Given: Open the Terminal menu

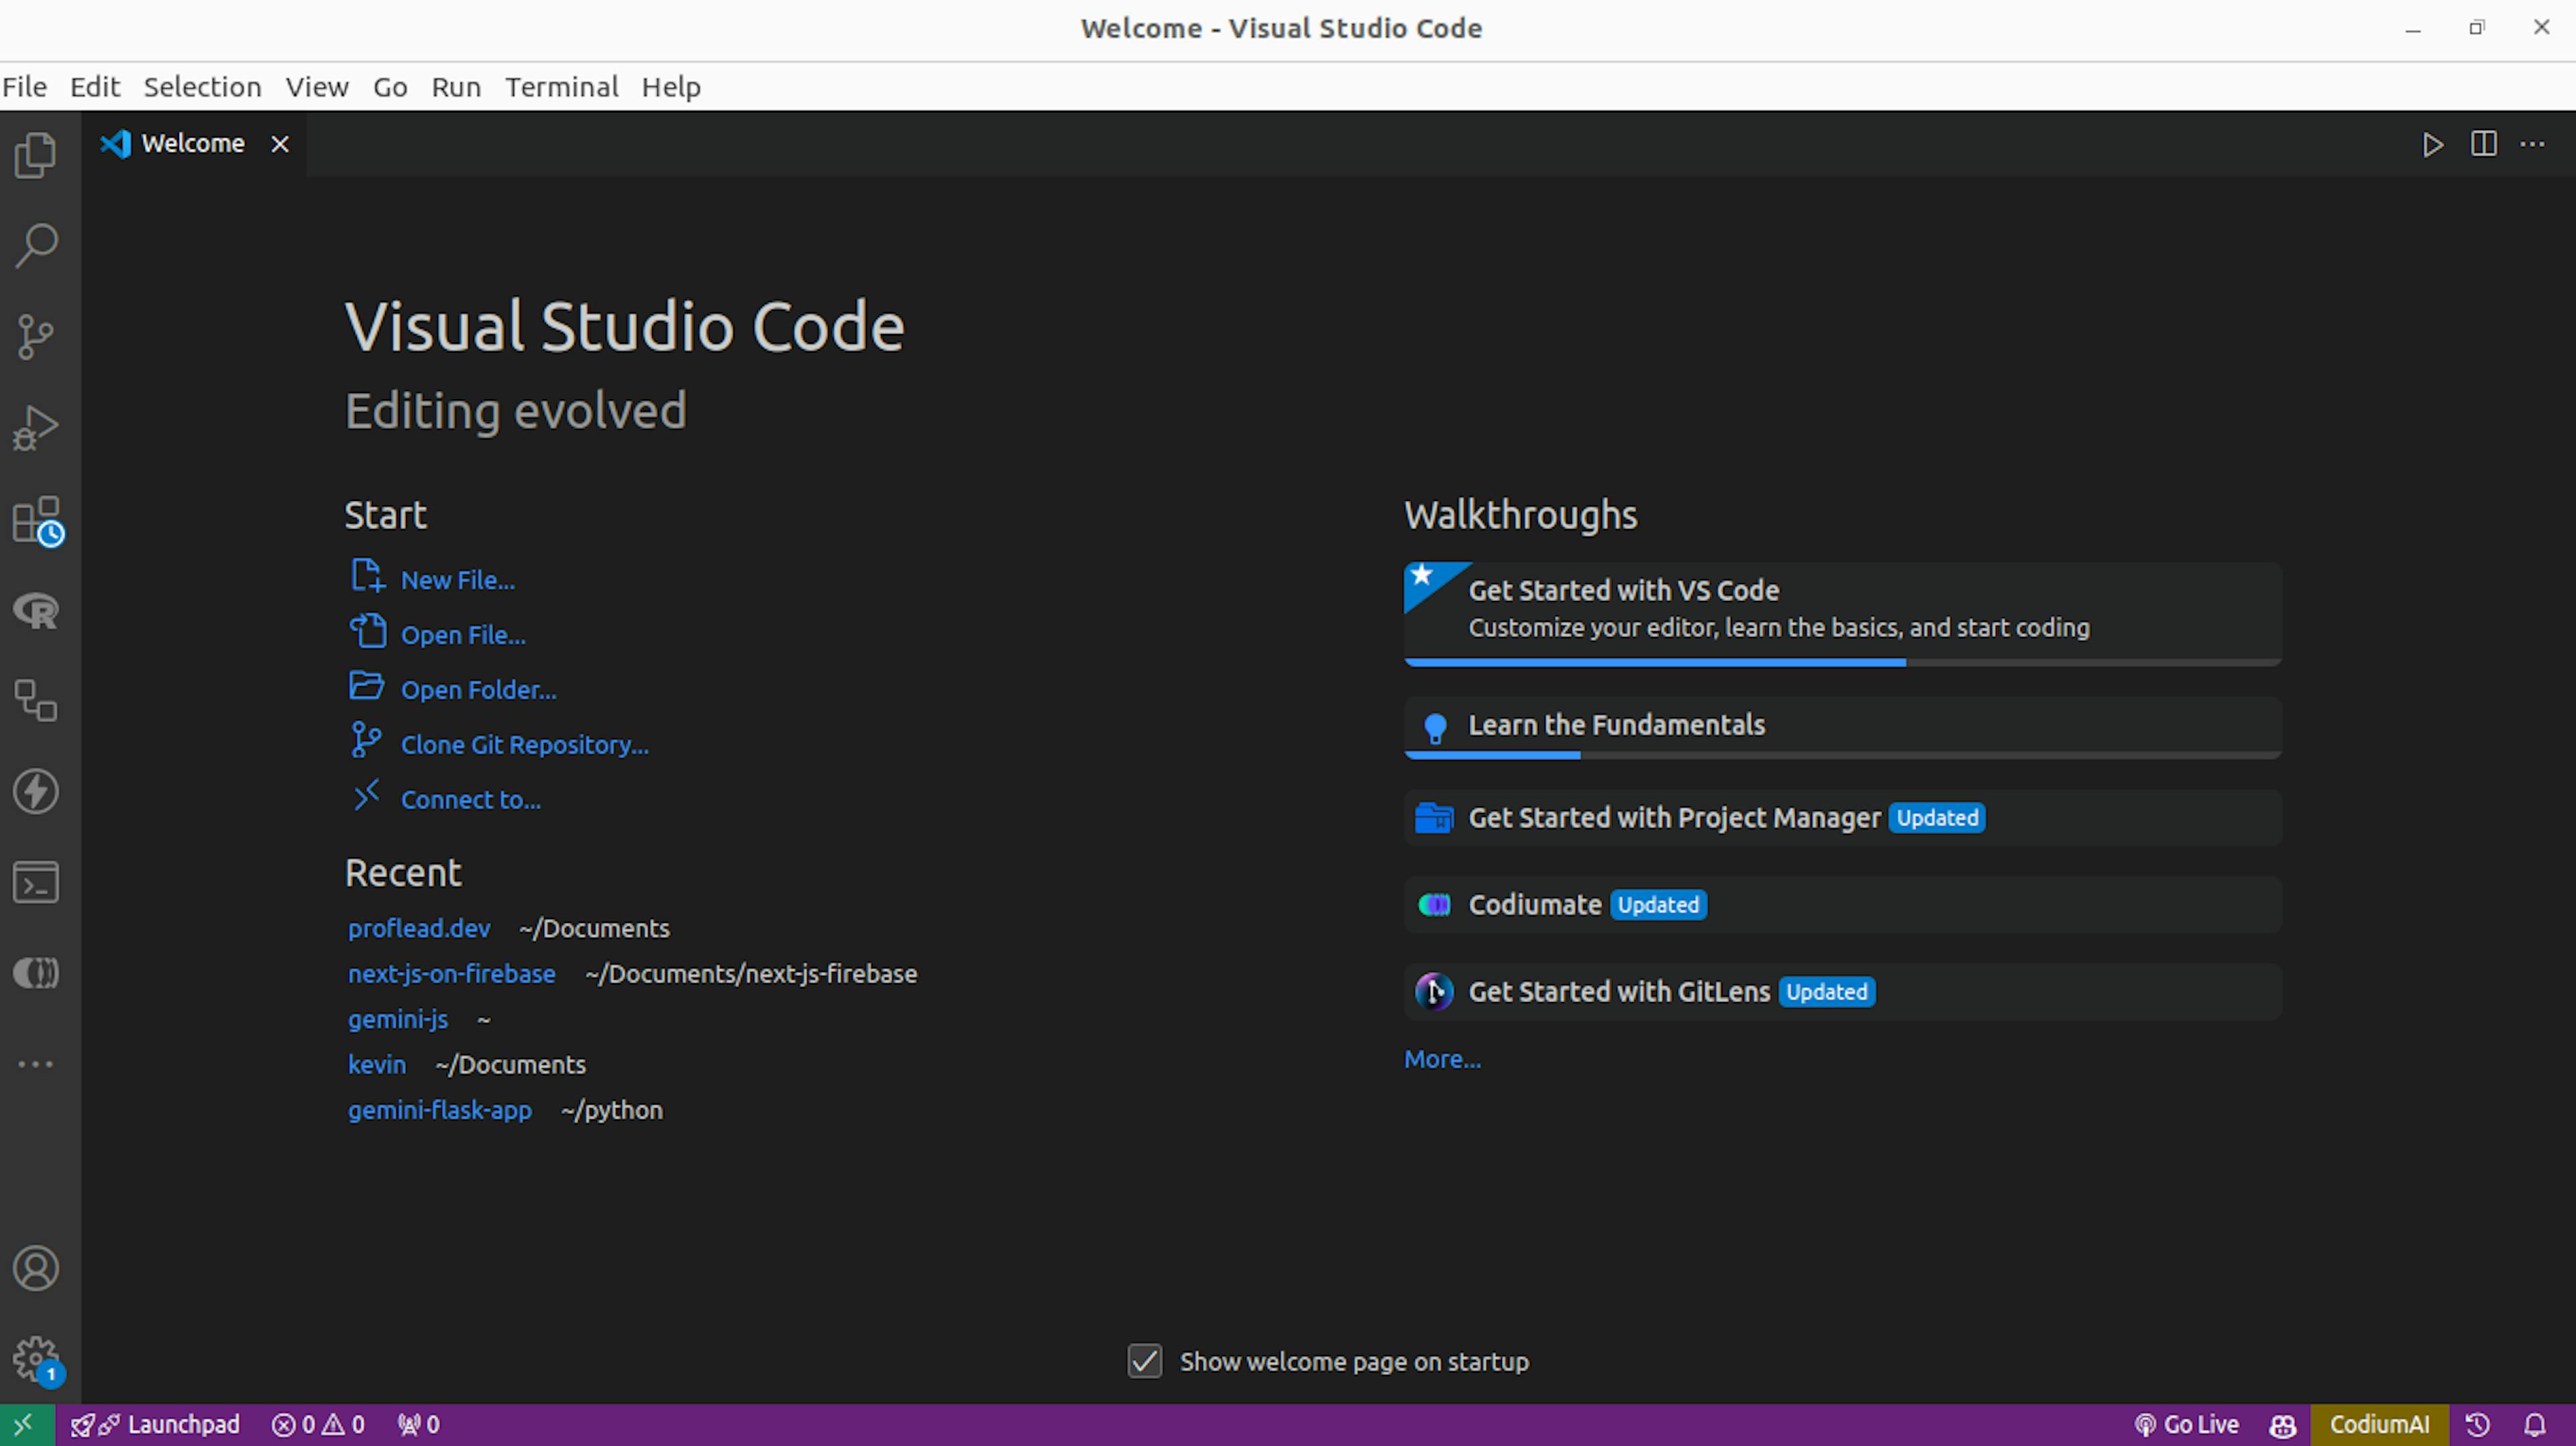Looking at the screenshot, I should tap(561, 87).
